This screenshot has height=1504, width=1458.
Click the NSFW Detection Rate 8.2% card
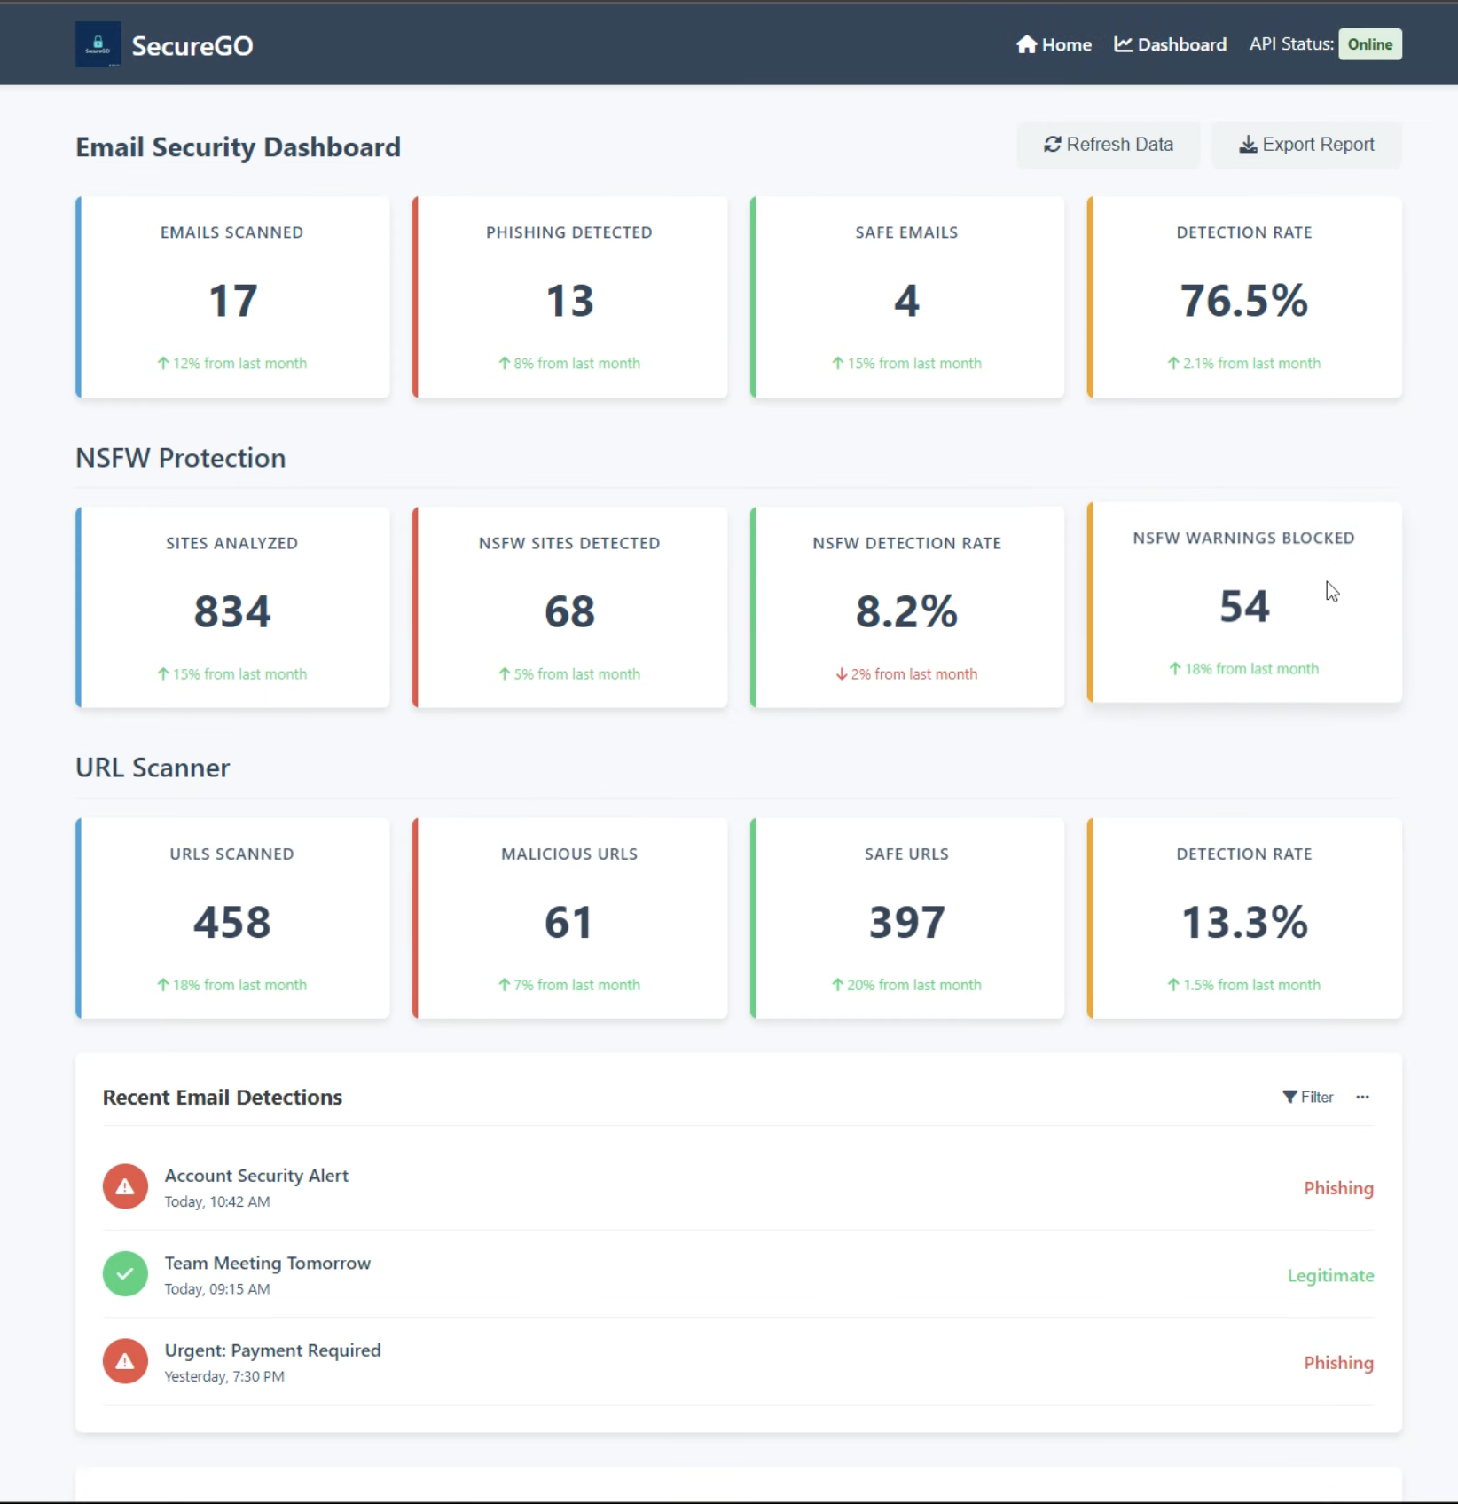(x=906, y=607)
